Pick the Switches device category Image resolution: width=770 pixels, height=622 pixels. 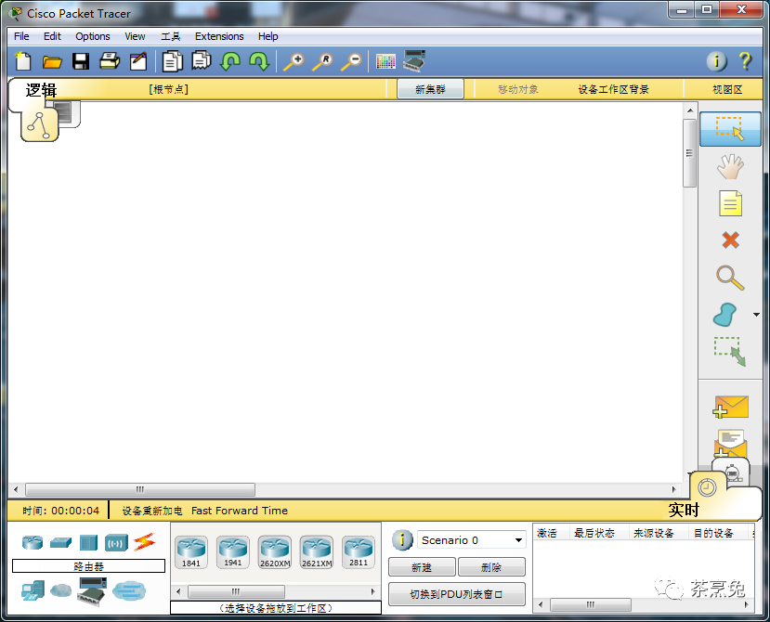pos(60,542)
